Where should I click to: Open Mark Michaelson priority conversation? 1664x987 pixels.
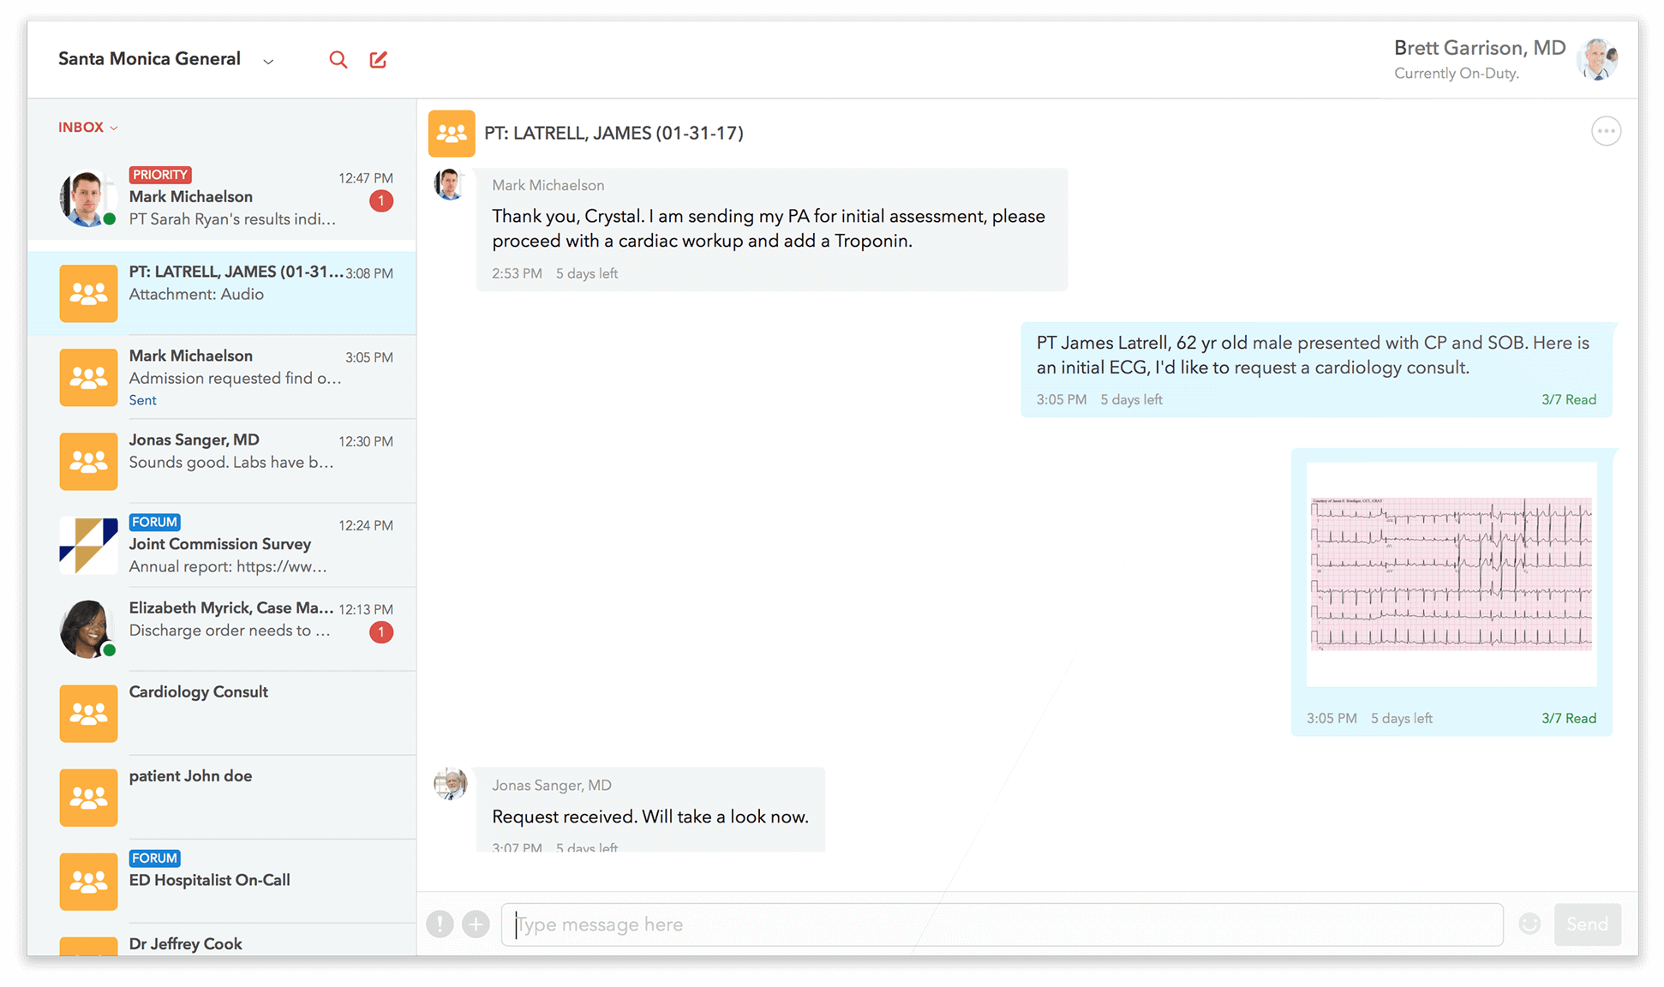[222, 198]
